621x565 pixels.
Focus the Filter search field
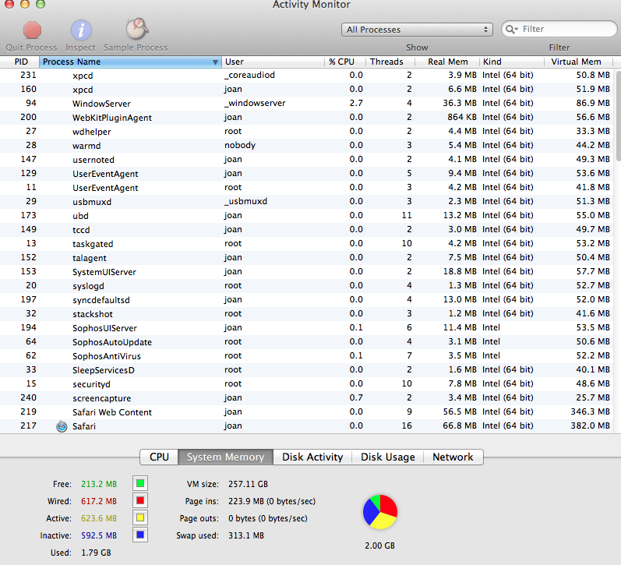(x=559, y=30)
